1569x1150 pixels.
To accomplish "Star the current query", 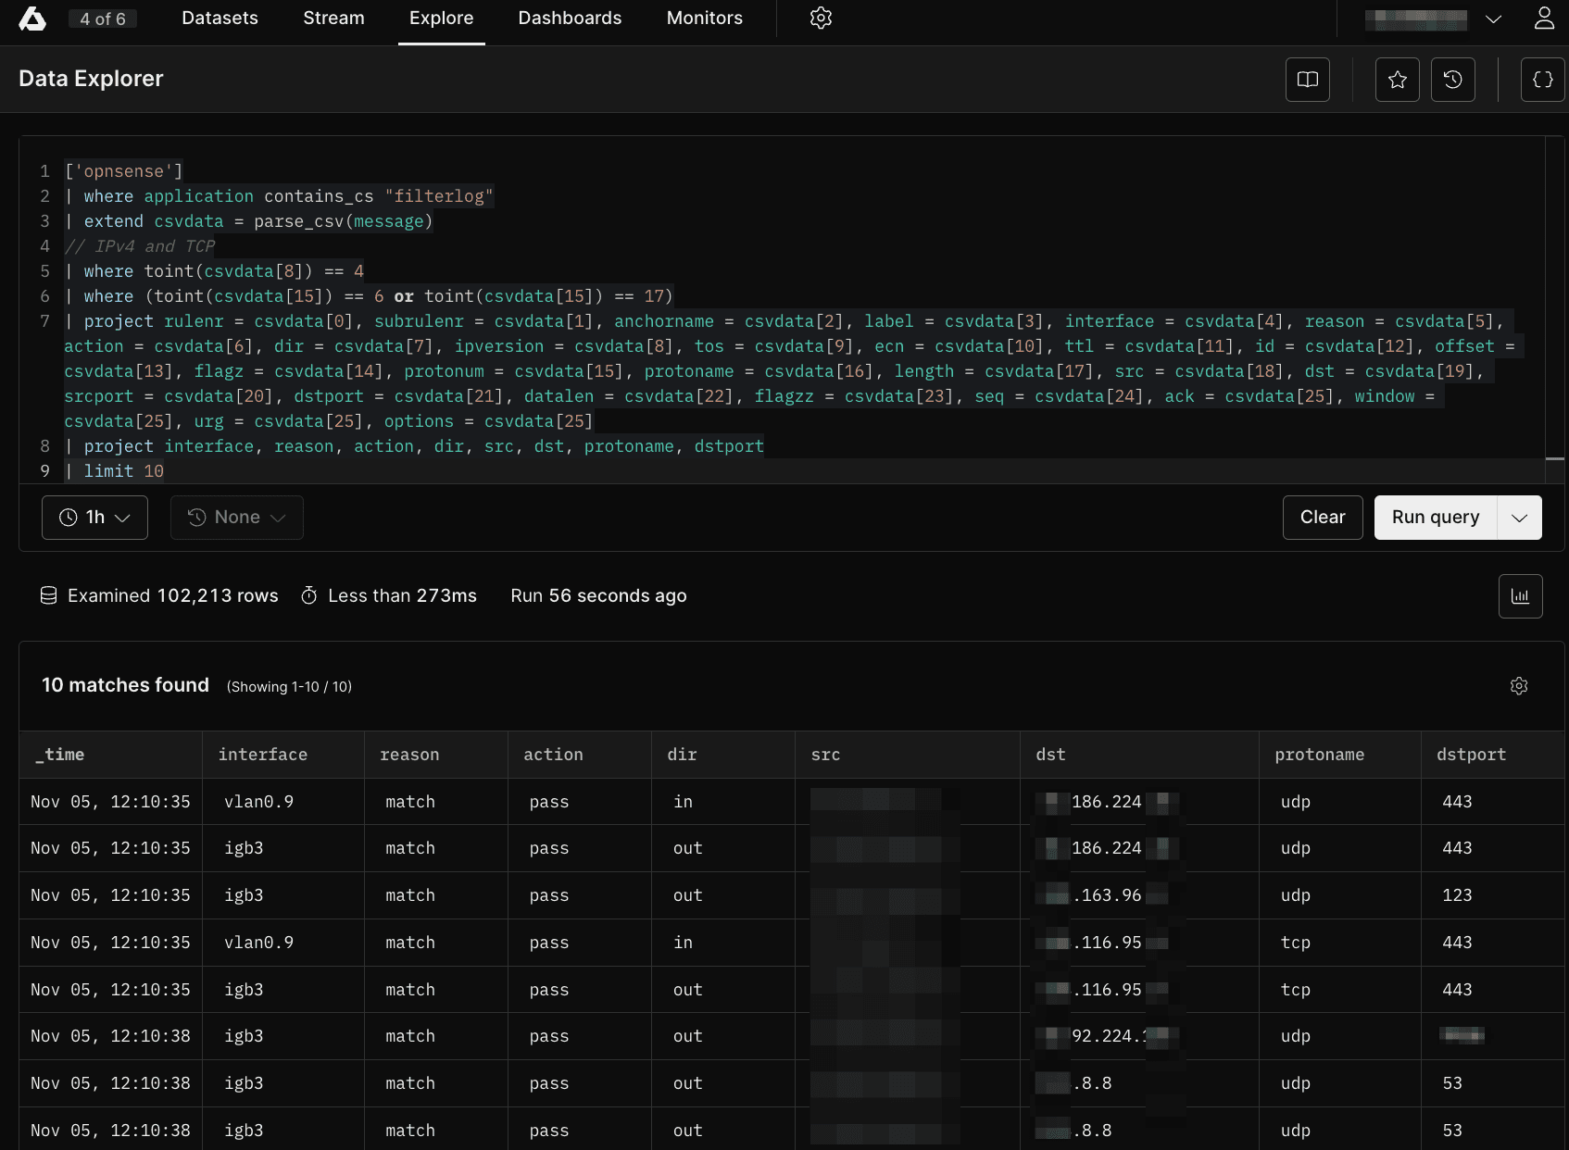I will click(1397, 80).
